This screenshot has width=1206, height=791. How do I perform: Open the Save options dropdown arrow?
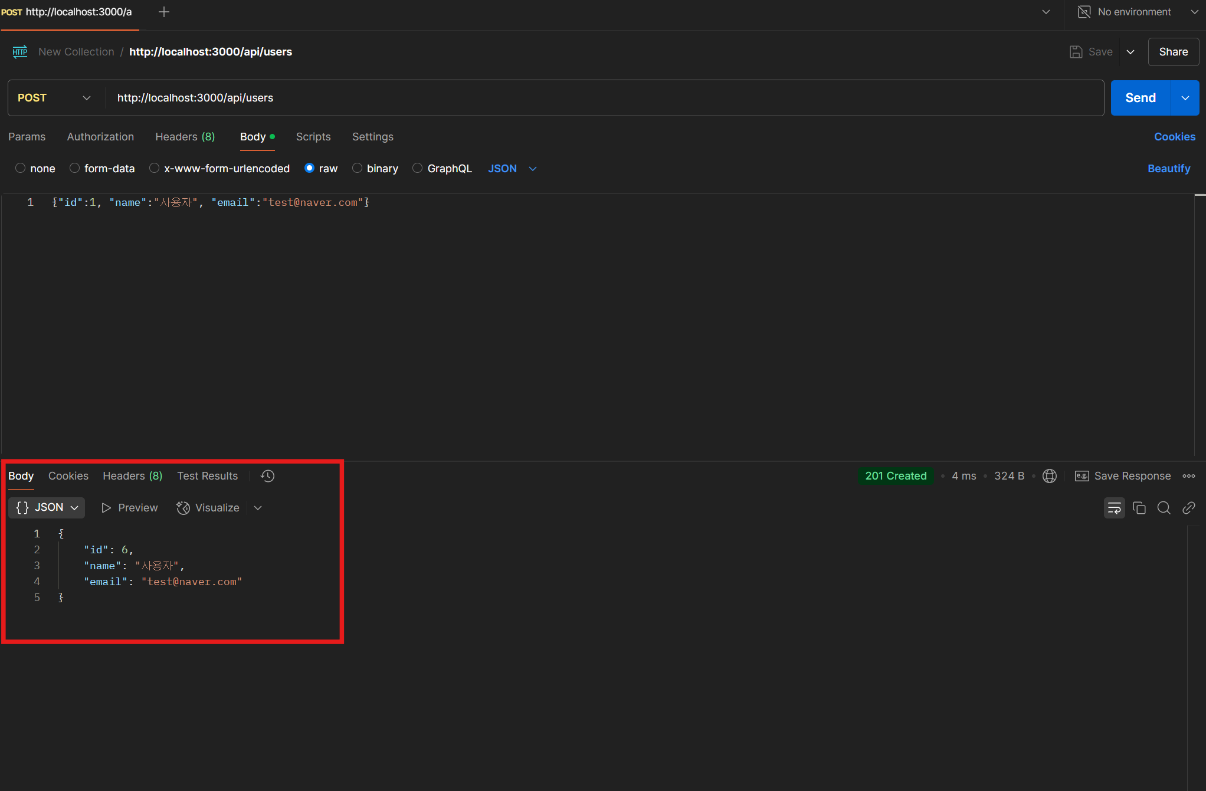pos(1130,52)
